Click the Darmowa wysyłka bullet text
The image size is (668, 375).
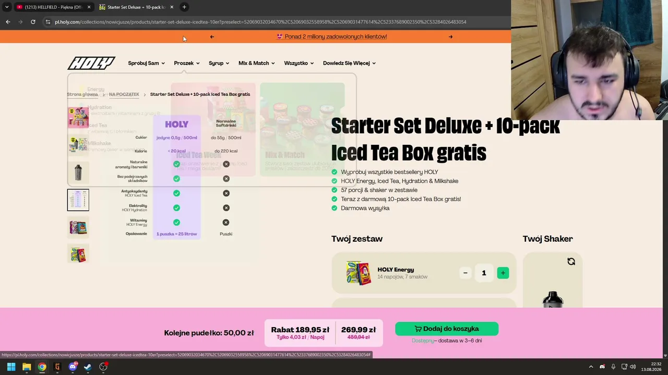click(x=365, y=208)
